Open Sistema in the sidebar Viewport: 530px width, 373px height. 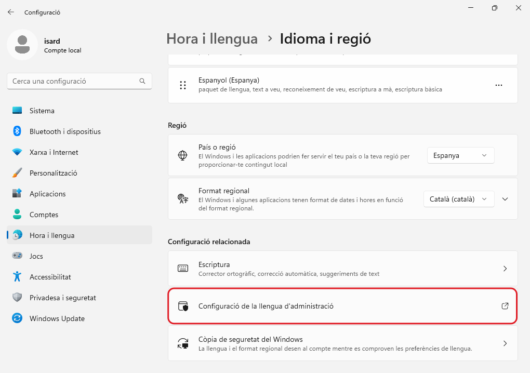[x=42, y=111]
